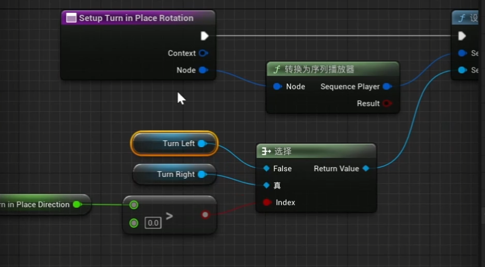Click the function icon on the 转换为序列播放器 node

point(277,69)
